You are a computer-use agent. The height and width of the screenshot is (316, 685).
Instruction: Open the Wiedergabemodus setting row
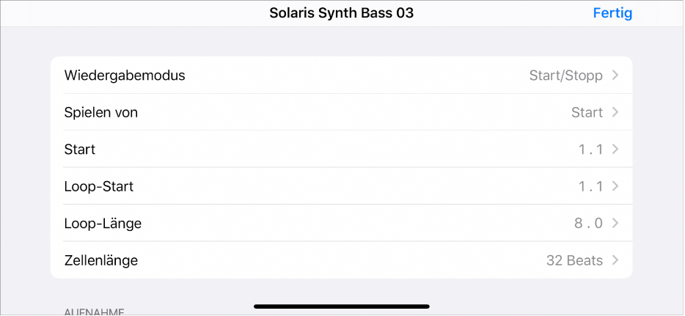125,76
